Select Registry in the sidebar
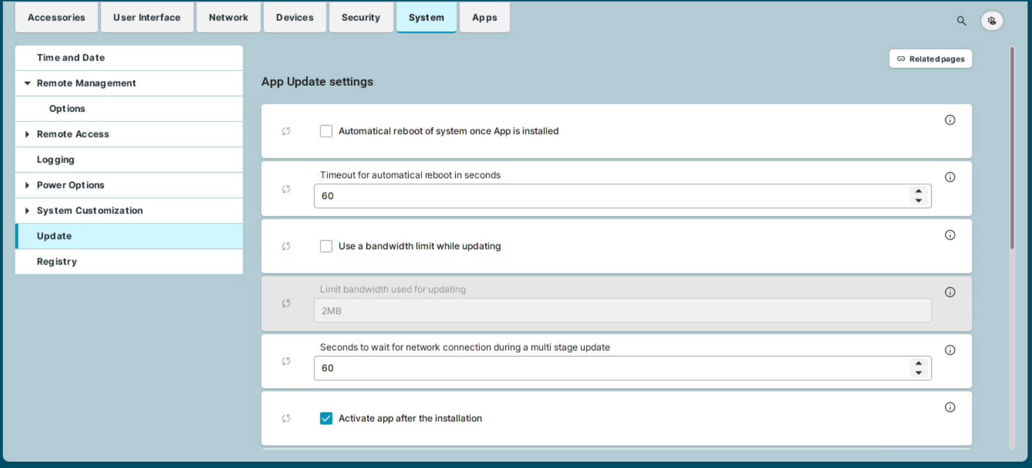Screen dimensions: 1032x468 57,262
